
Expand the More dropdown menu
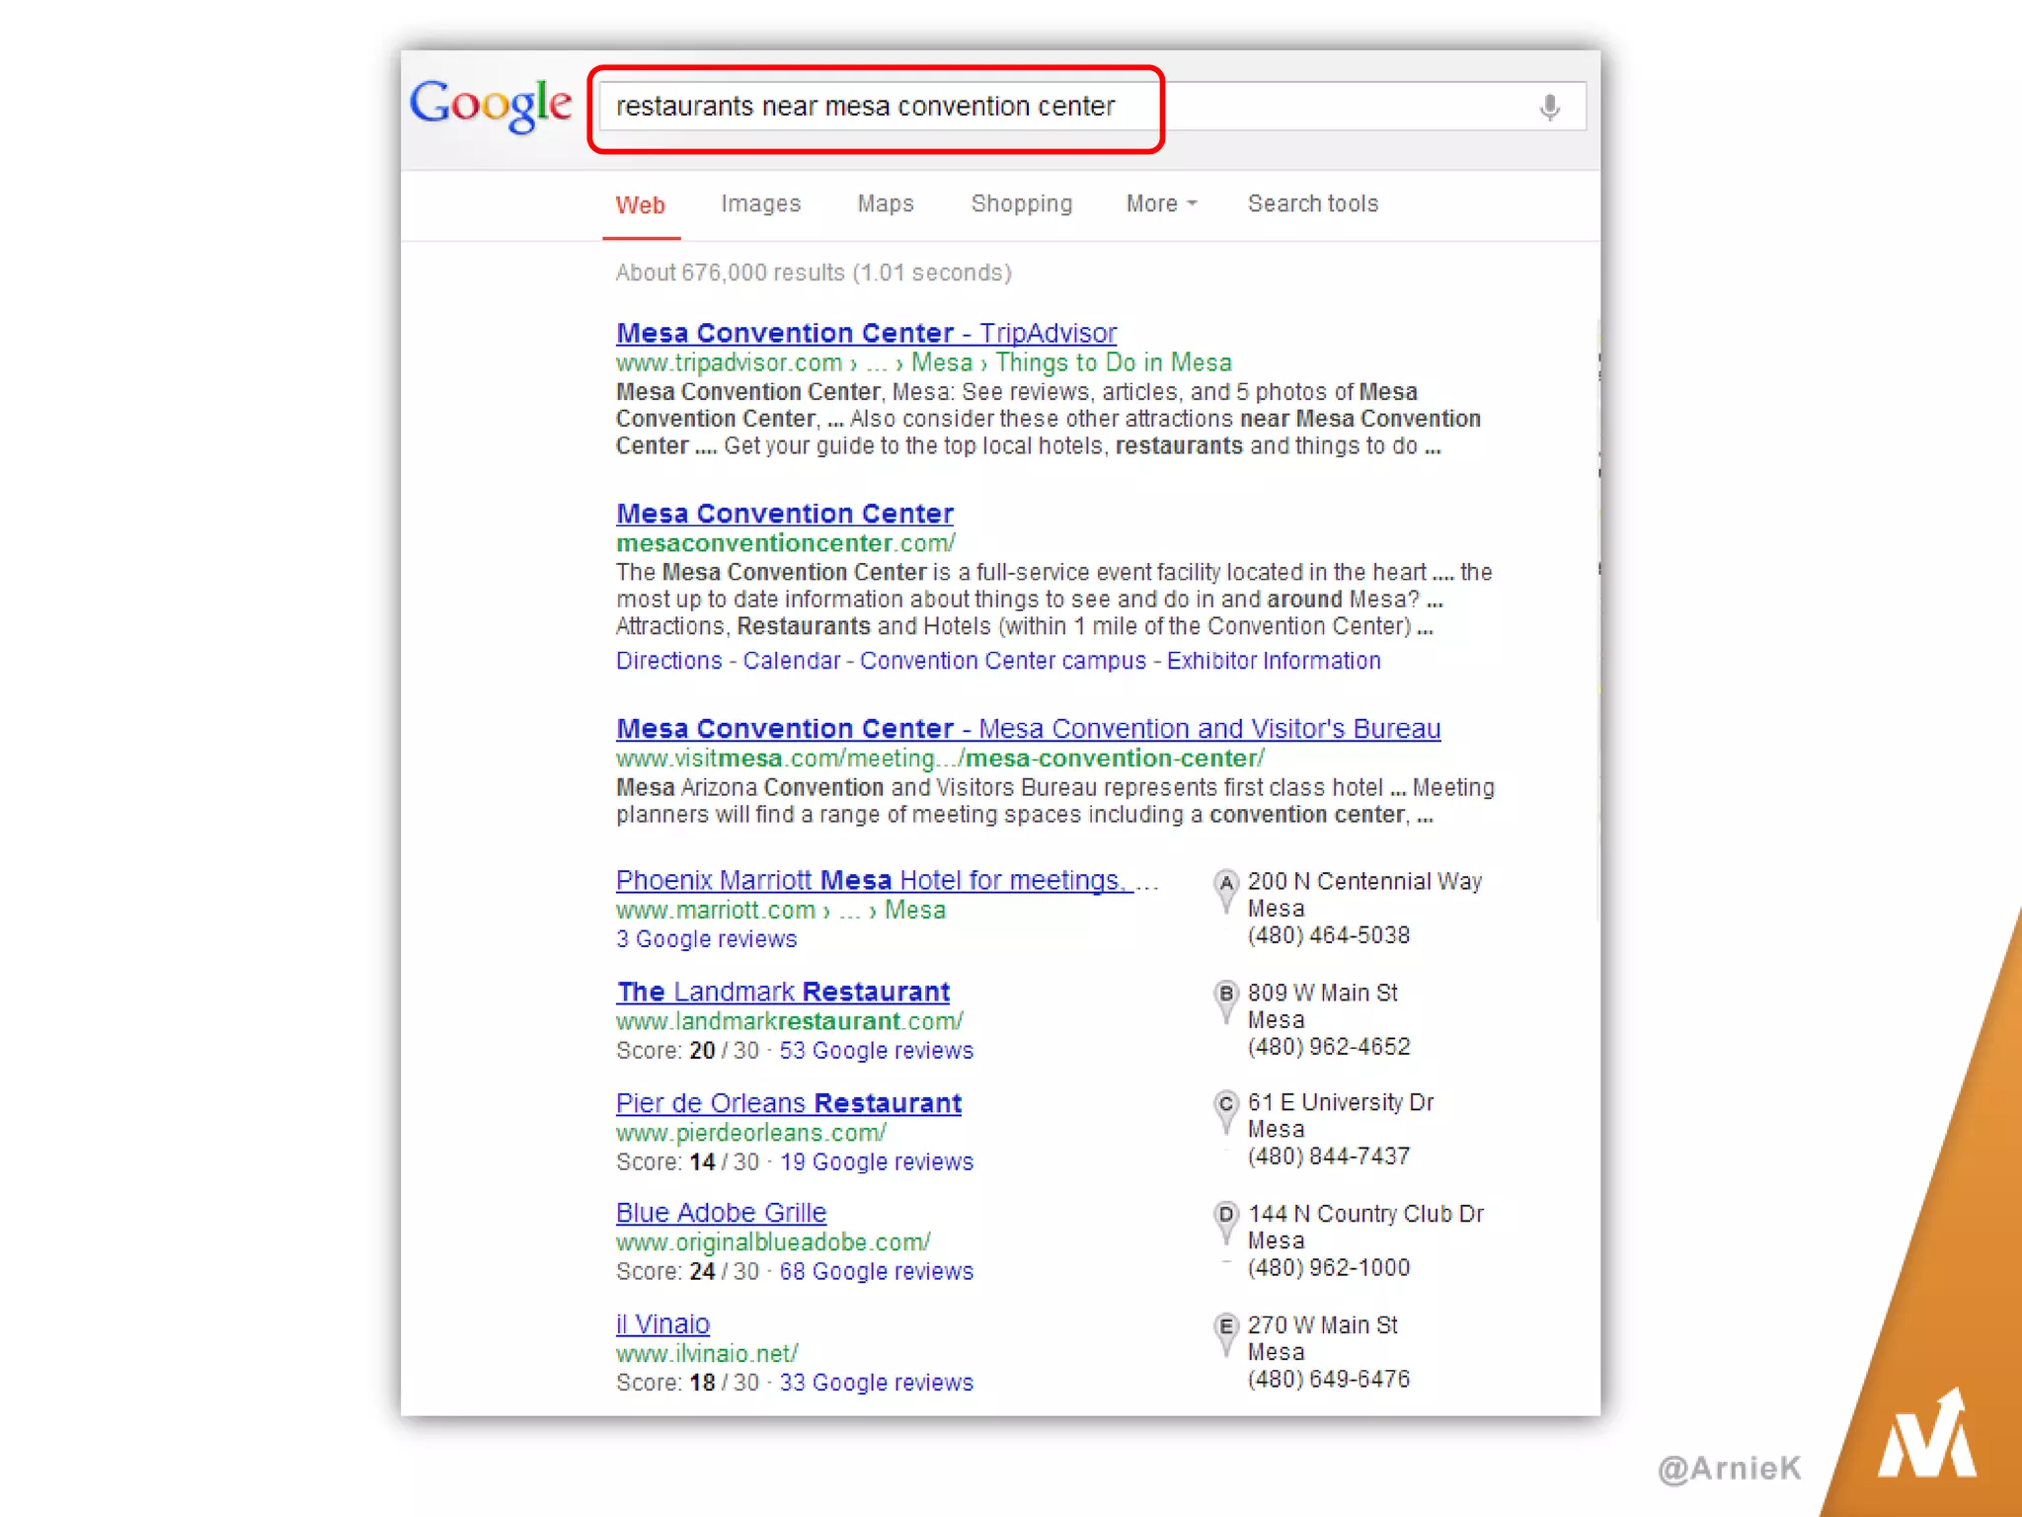coord(1161,203)
